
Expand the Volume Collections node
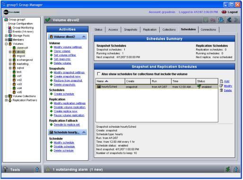[6, 96]
